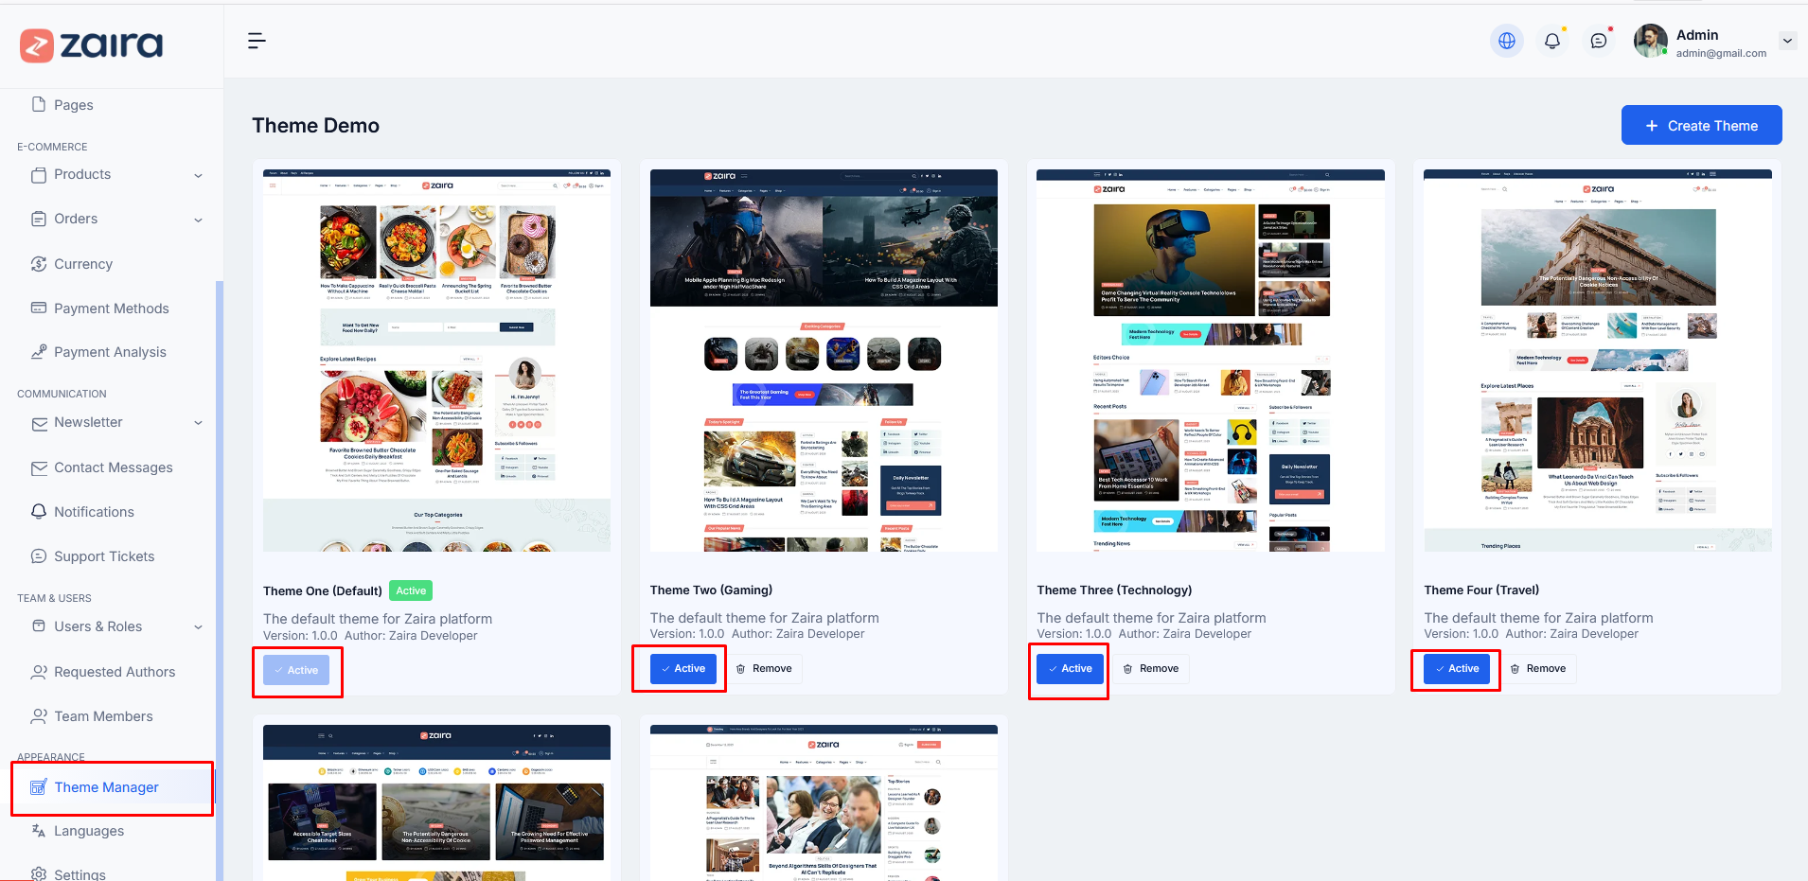Select the Payment Analysis icon
Image resolution: width=1808 pixels, height=881 pixels.
coord(38,351)
